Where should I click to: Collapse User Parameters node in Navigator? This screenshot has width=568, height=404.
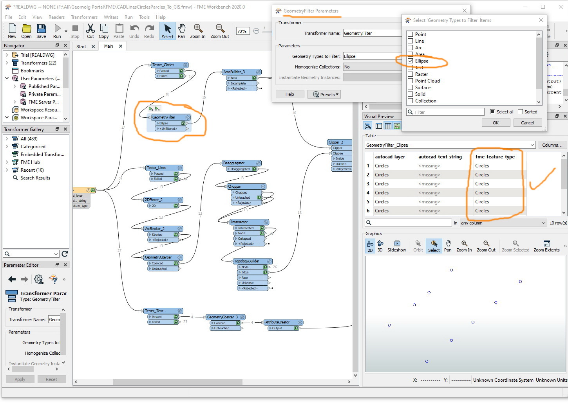[x=7, y=79]
